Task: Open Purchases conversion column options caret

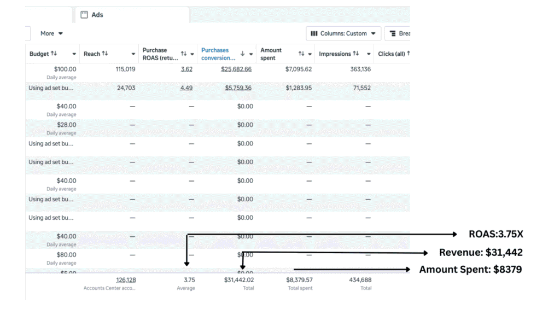Action: pyautogui.click(x=251, y=54)
